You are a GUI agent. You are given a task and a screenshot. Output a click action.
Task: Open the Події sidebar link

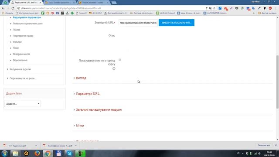[x=16, y=48]
